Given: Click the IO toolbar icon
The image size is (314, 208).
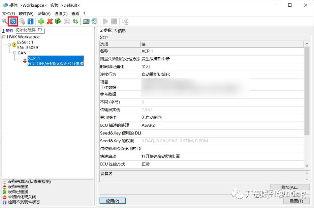Looking at the screenshot, I should tap(66, 21).
